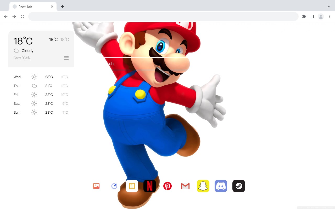Open the yellow notes shortcut

tap(132, 186)
